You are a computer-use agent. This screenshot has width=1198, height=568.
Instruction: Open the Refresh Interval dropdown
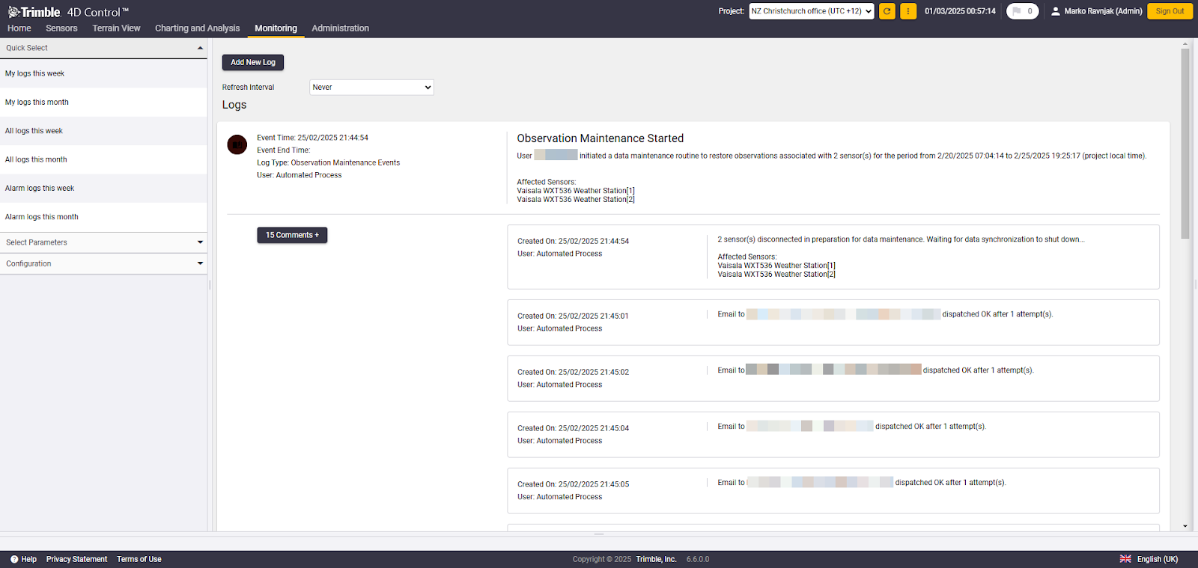(371, 88)
